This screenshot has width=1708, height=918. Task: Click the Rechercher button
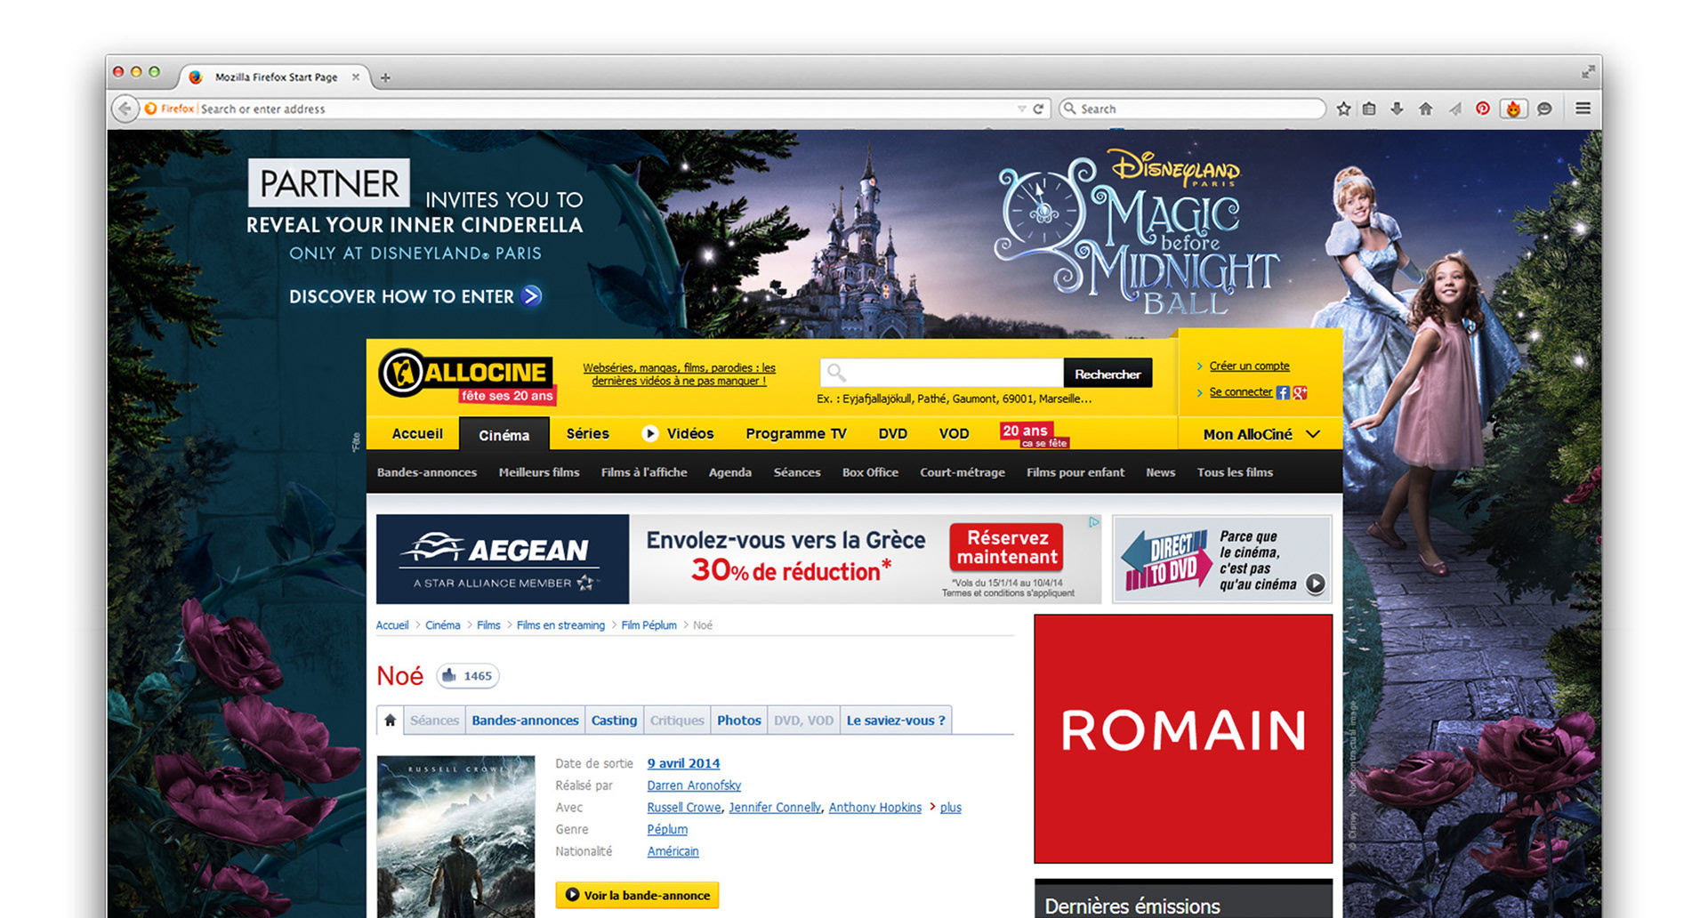click(x=1108, y=374)
